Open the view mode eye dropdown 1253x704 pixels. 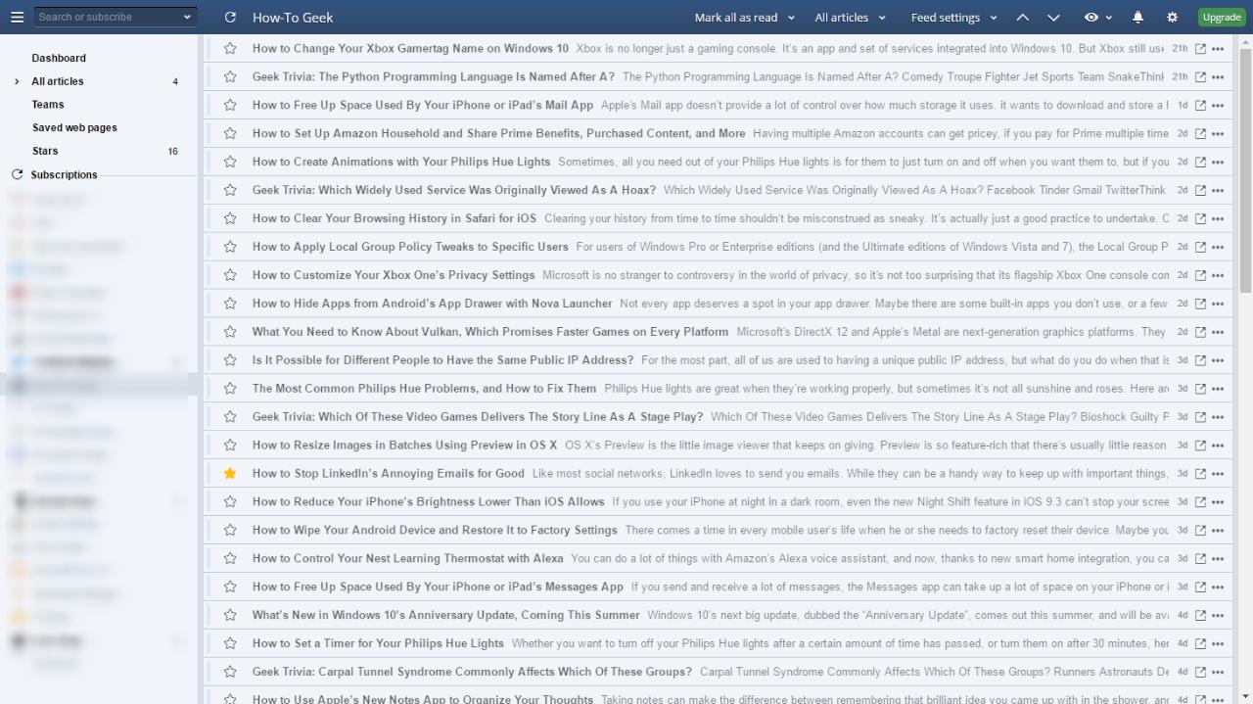[1098, 18]
